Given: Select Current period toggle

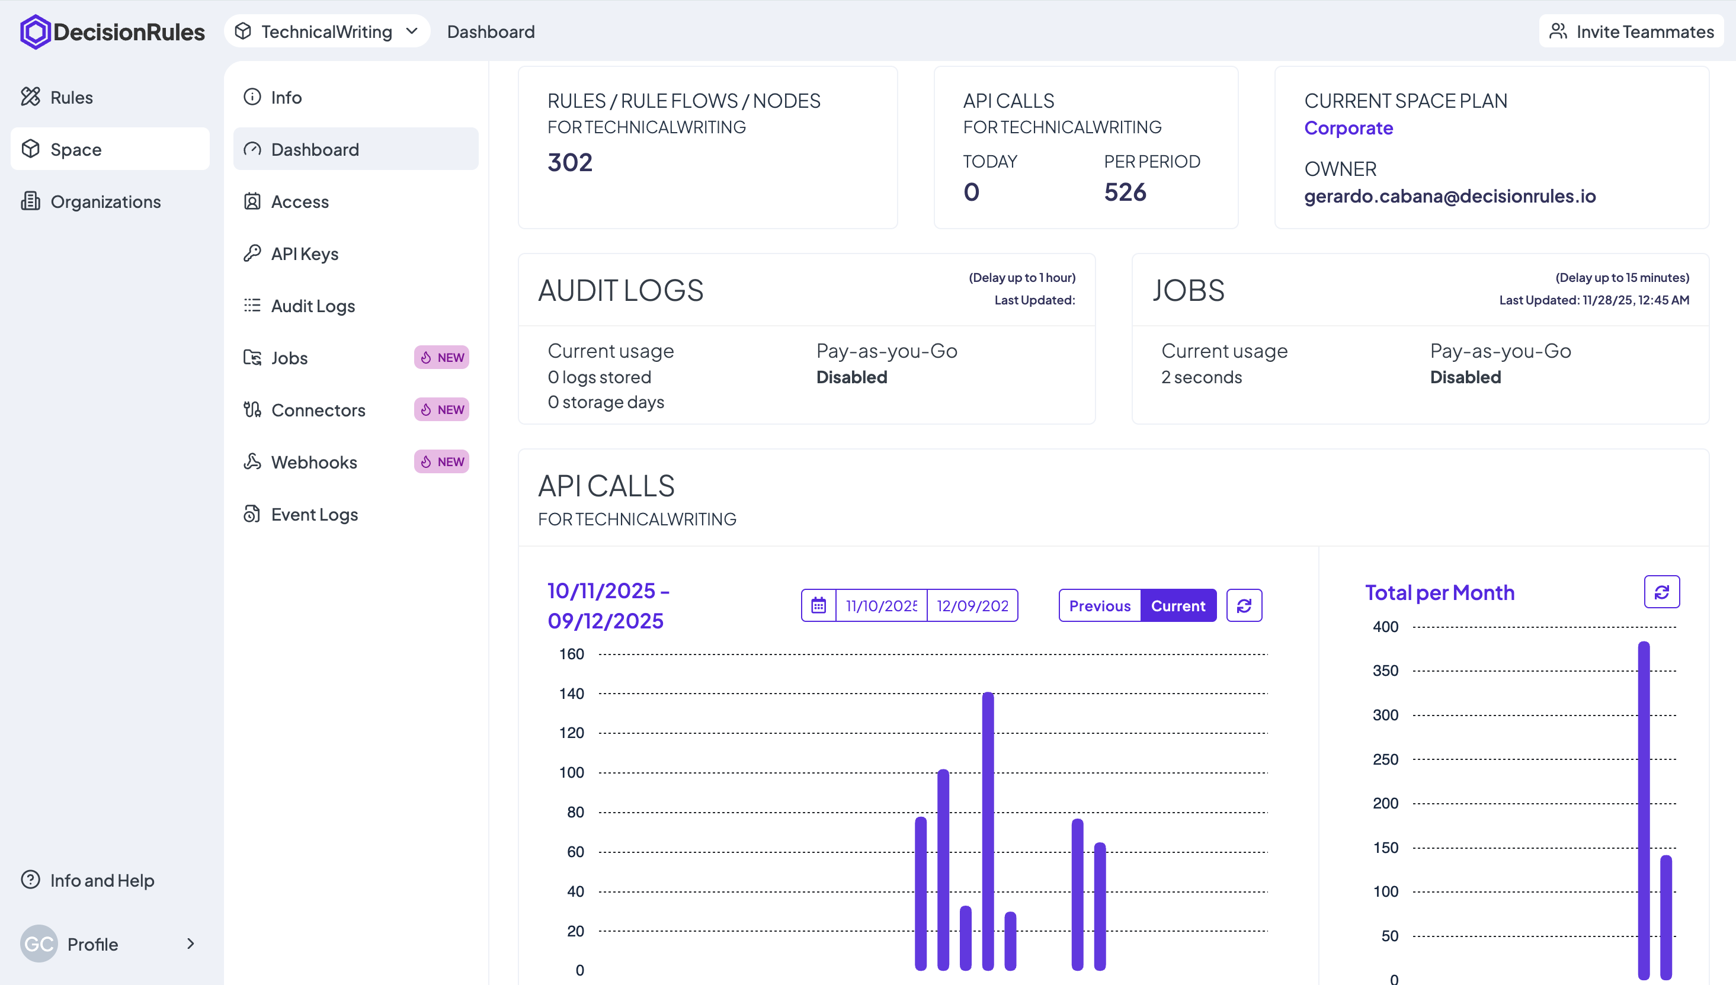Looking at the screenshot, I should coord(1178,605).
